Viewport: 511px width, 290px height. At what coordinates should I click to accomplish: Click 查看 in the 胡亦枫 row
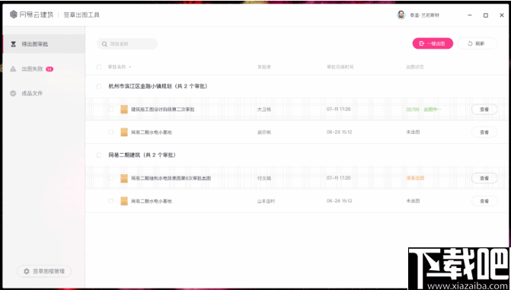[484, 132]
